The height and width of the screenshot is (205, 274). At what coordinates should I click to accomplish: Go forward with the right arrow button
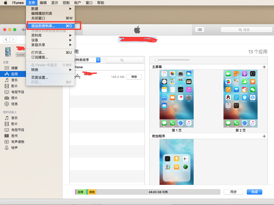pos(13,39)
